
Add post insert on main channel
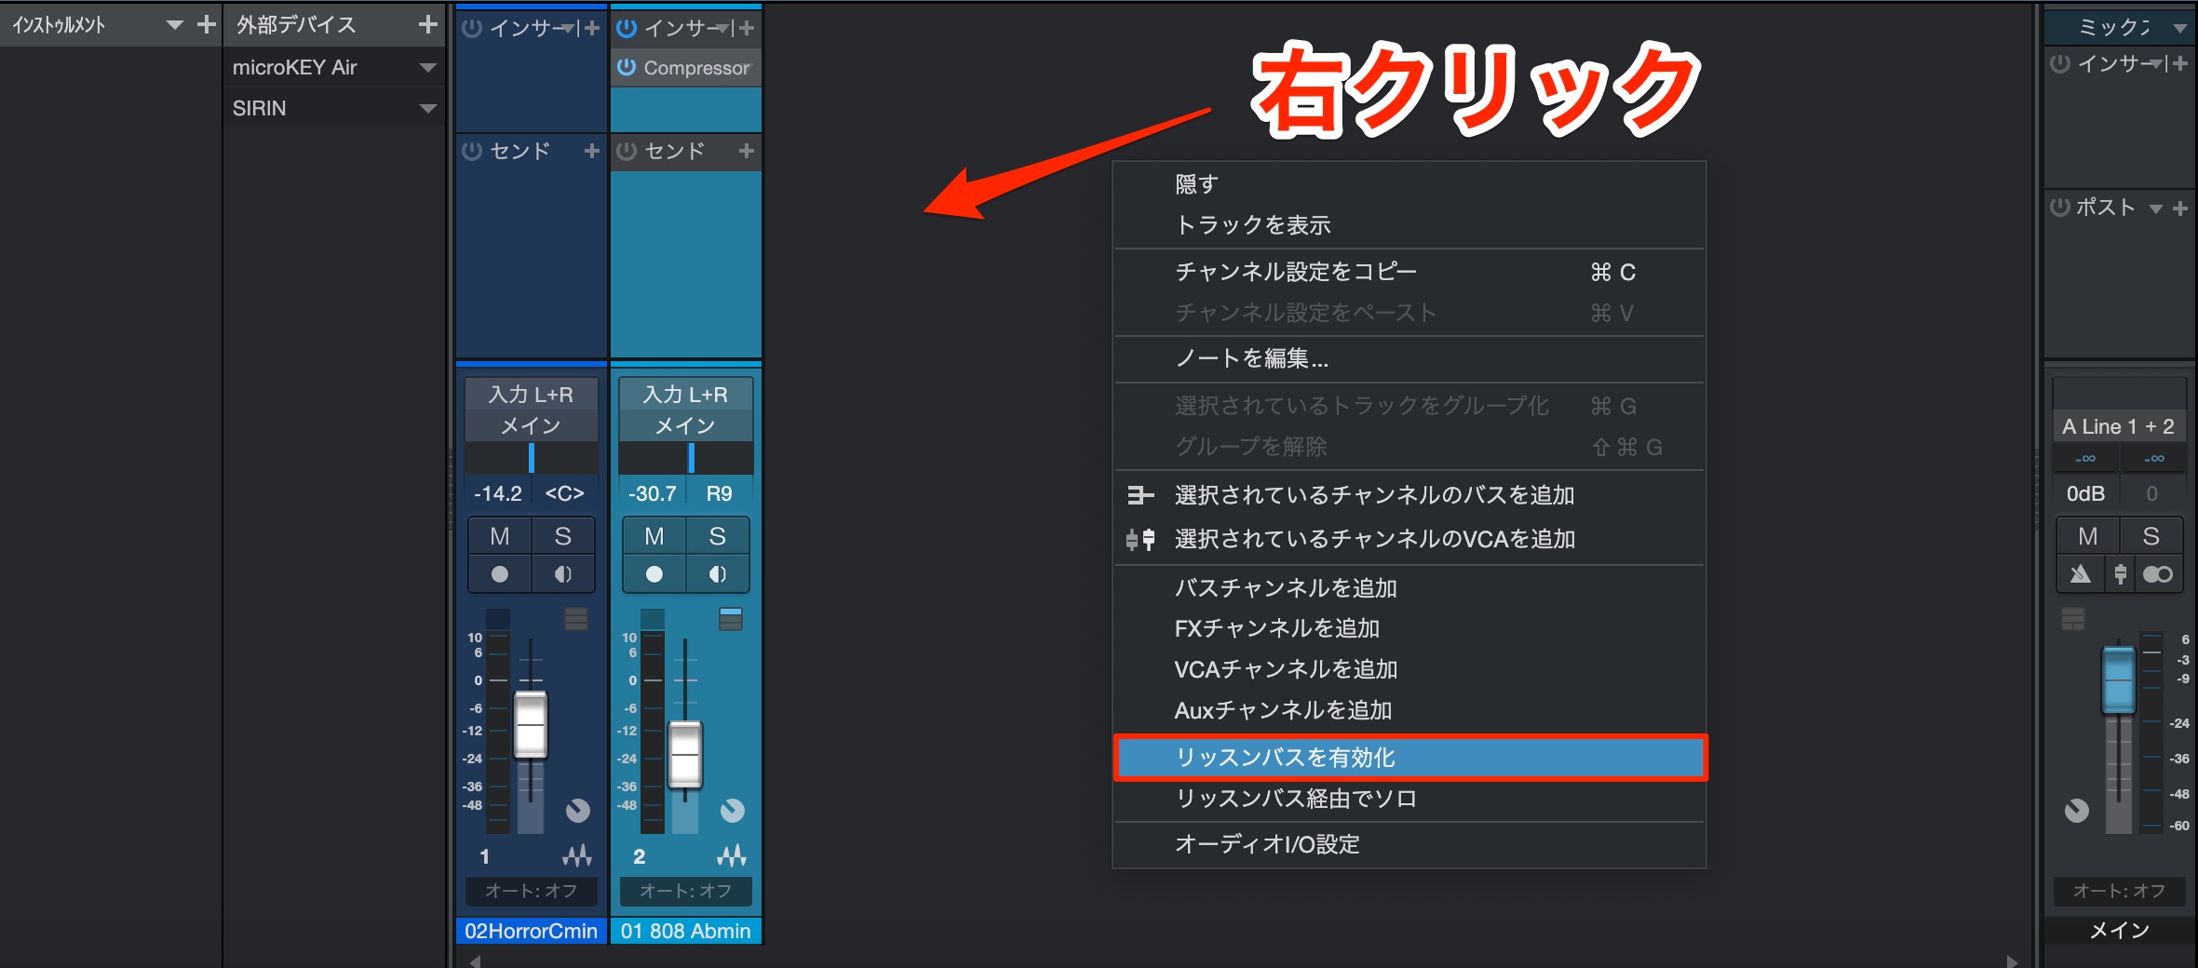click(2180, 208)
